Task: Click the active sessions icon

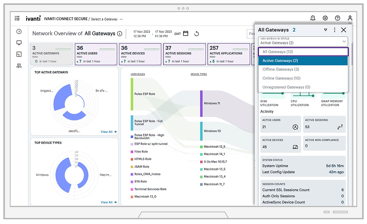Action: [340, 127]
